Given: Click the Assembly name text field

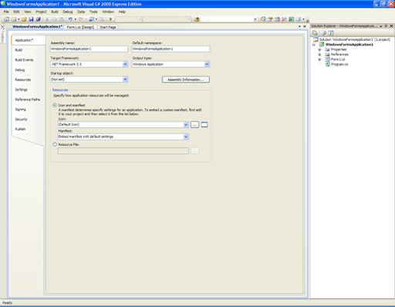Looking at the screenshot, I should click(89, 49).
